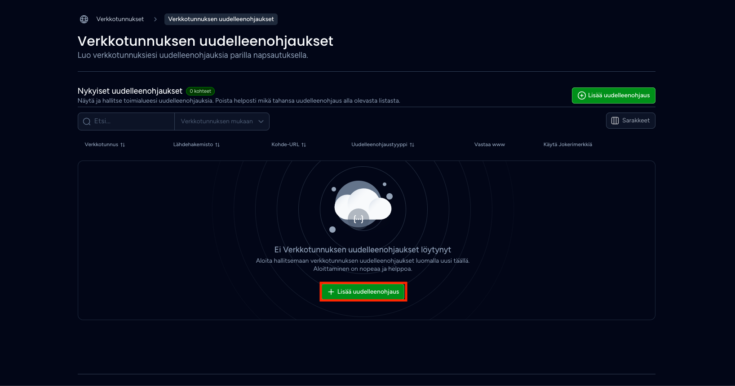735x386 pixels.
Task: Sort by Uudelleenohjaustyyppi column arrows
Action: click(x=412, y=145)
